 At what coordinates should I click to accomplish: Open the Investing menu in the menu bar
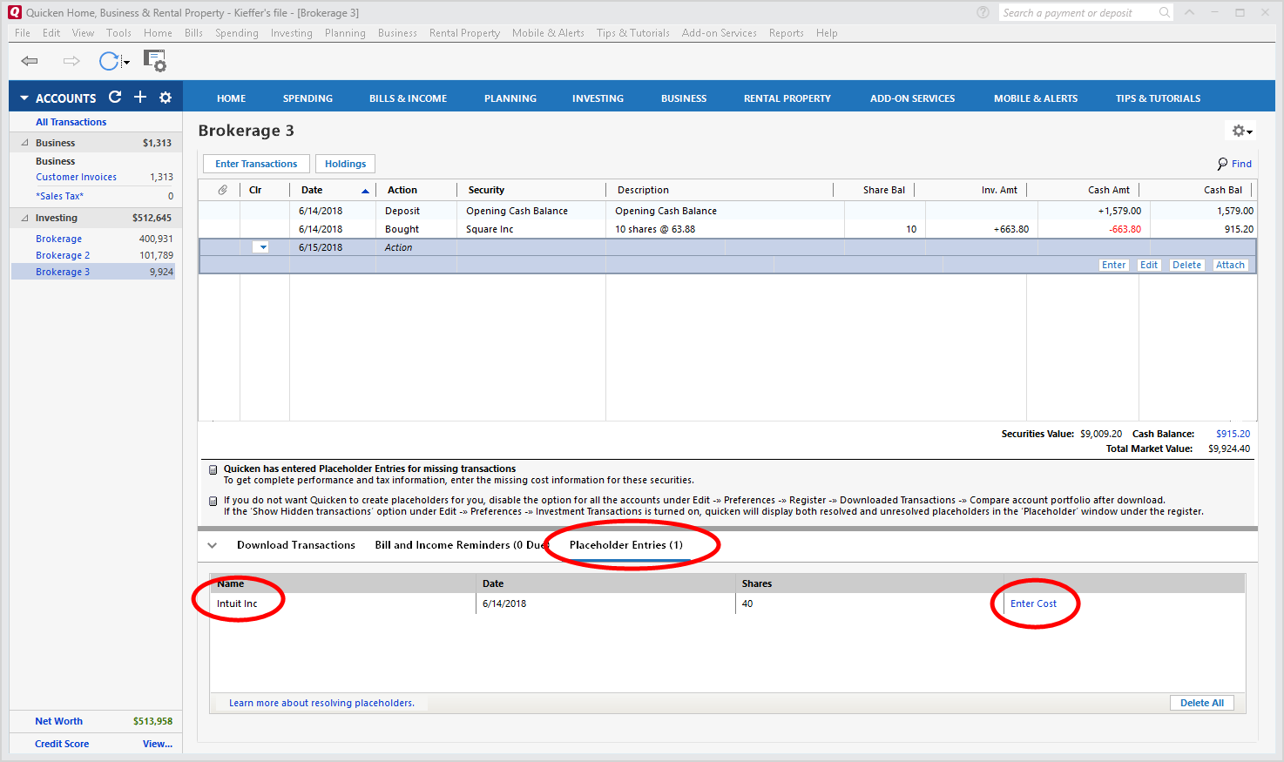click(291, 33)
